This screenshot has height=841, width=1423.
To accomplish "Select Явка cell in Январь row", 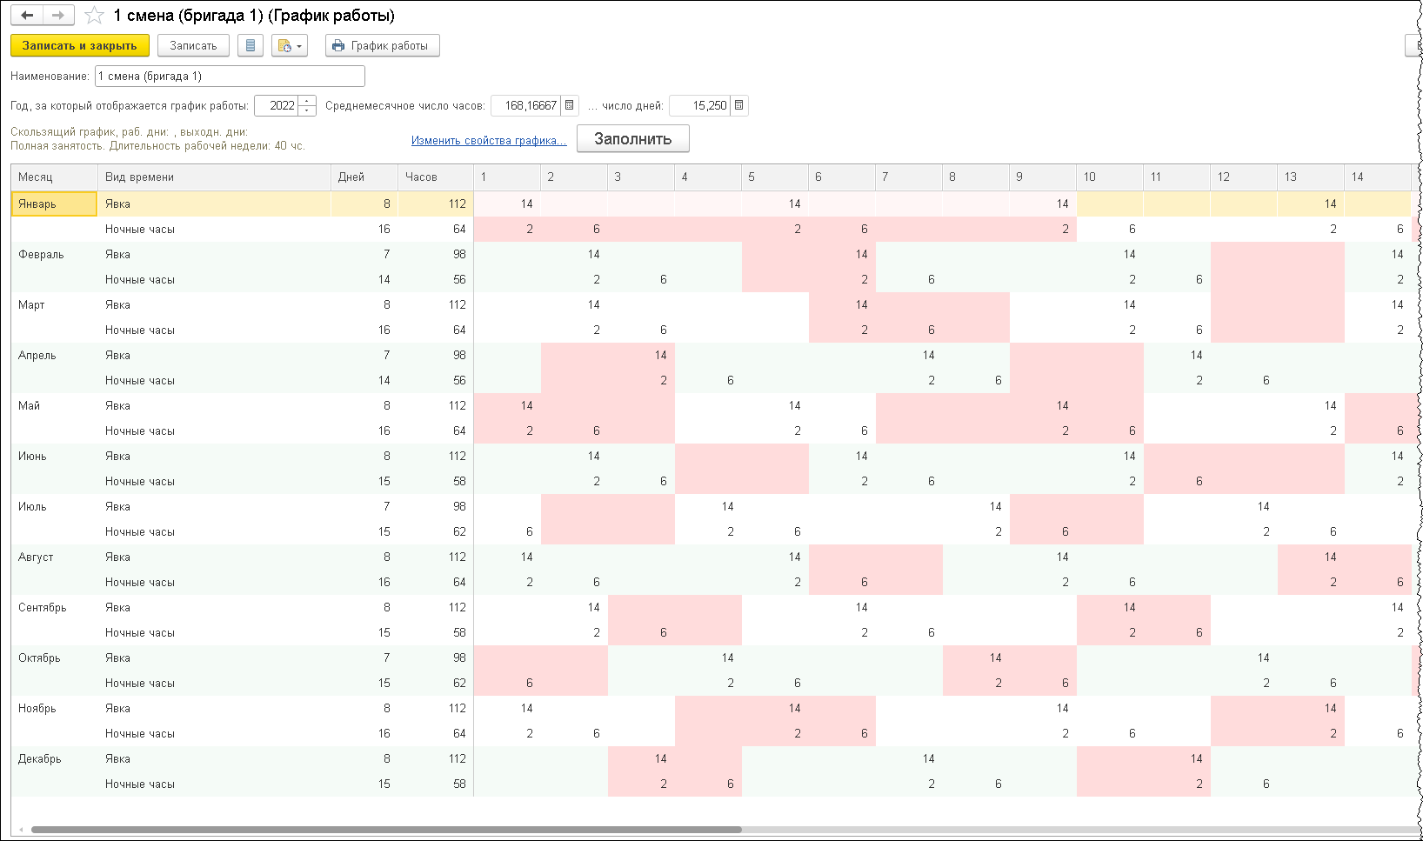I will point(214,204).
